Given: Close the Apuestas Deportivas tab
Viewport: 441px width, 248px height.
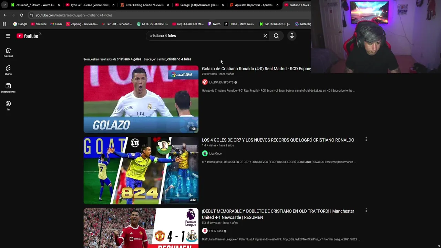Looking at the screenshot, I should pyautogui.click(x=277, y=5).
